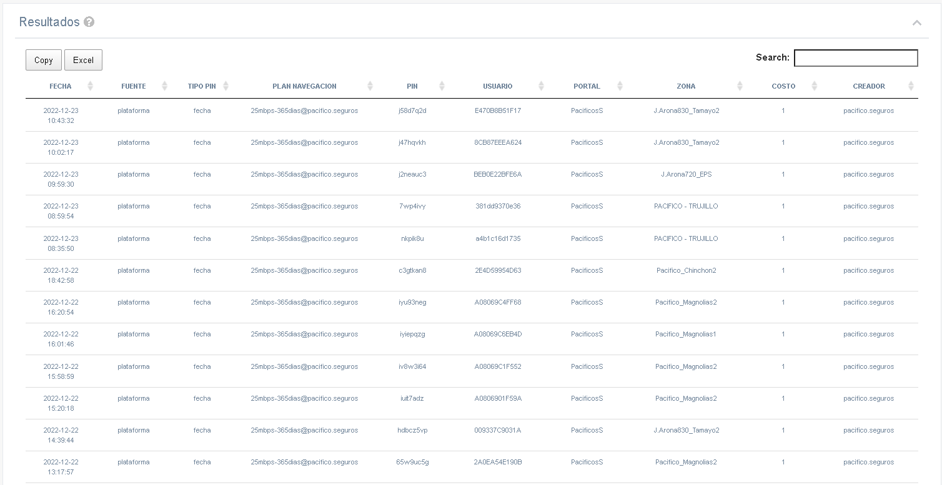
Task: Click PIN value hdbcz5vp
Action: tap(412, 430)
